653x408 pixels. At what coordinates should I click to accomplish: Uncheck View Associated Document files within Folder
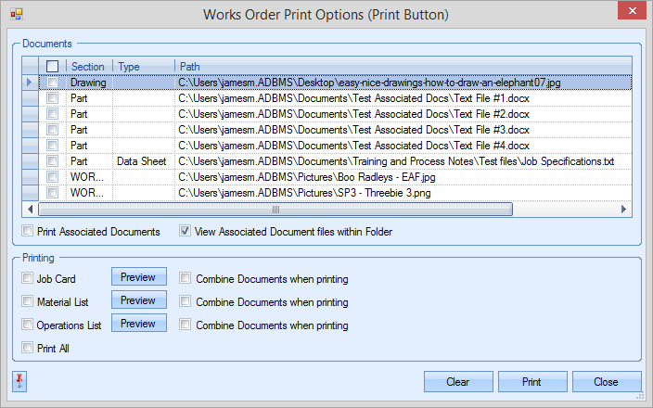(x=186, y=231)
